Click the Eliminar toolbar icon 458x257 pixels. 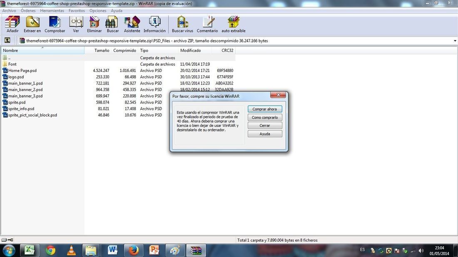(95, 25)
